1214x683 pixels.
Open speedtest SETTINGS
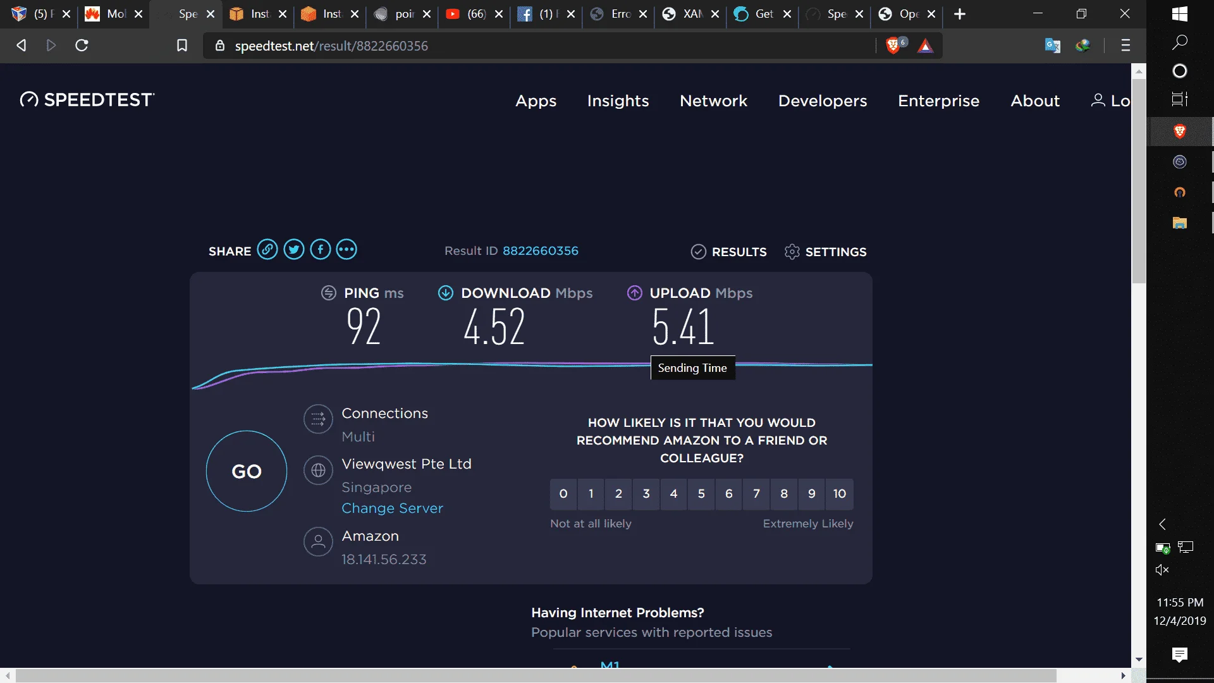[825, 252]
